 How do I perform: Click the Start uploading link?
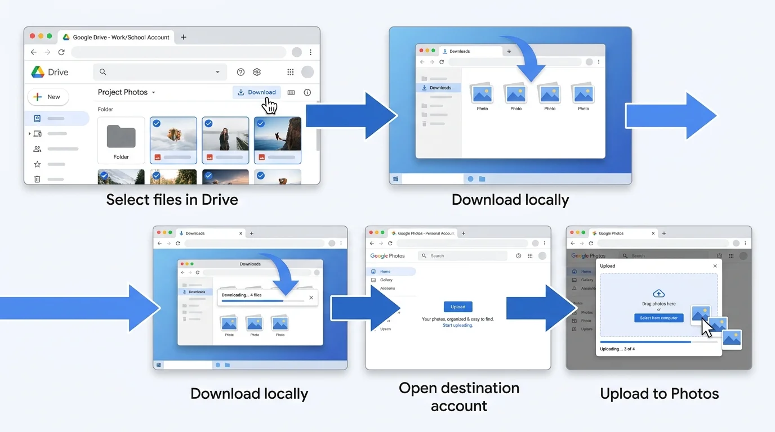tap(458, 325)
